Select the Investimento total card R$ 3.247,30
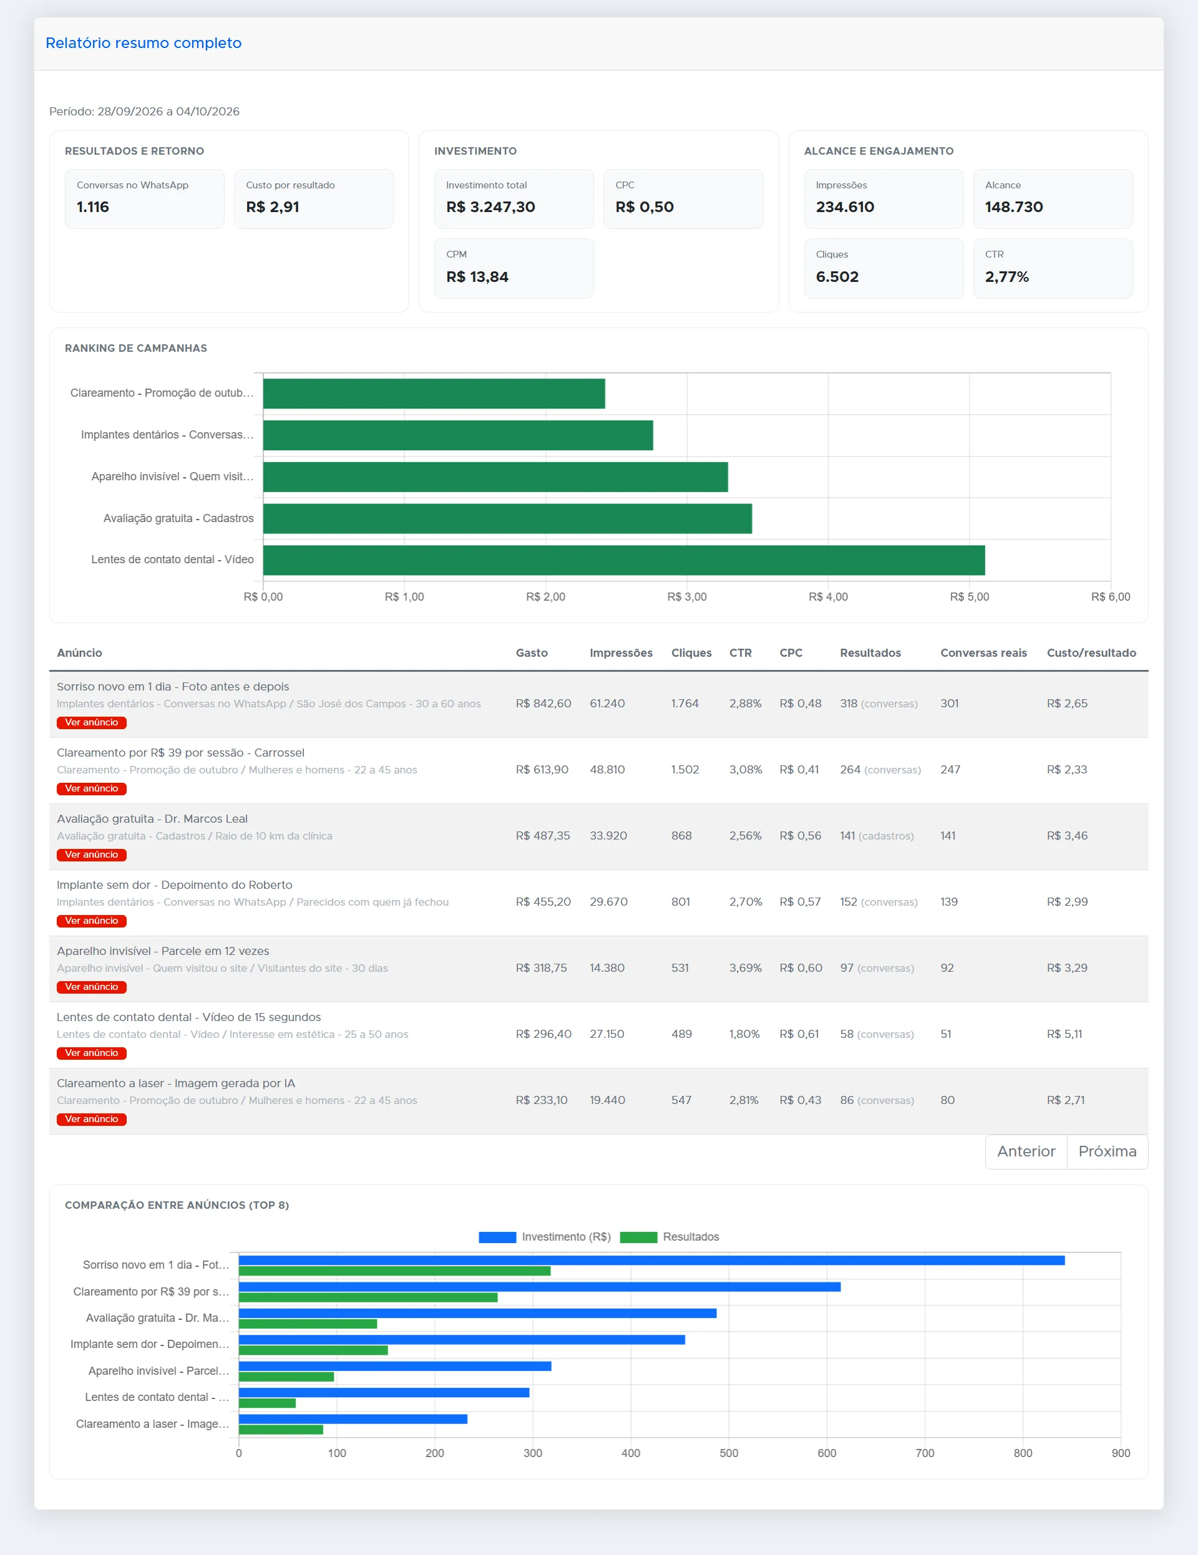Viewport: 1198px width, 1555px height. 514,198
